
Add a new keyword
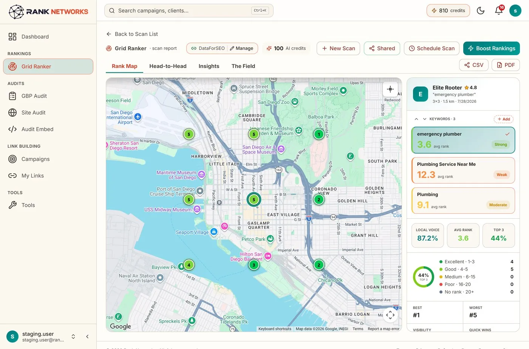click(x=504, y=119)
